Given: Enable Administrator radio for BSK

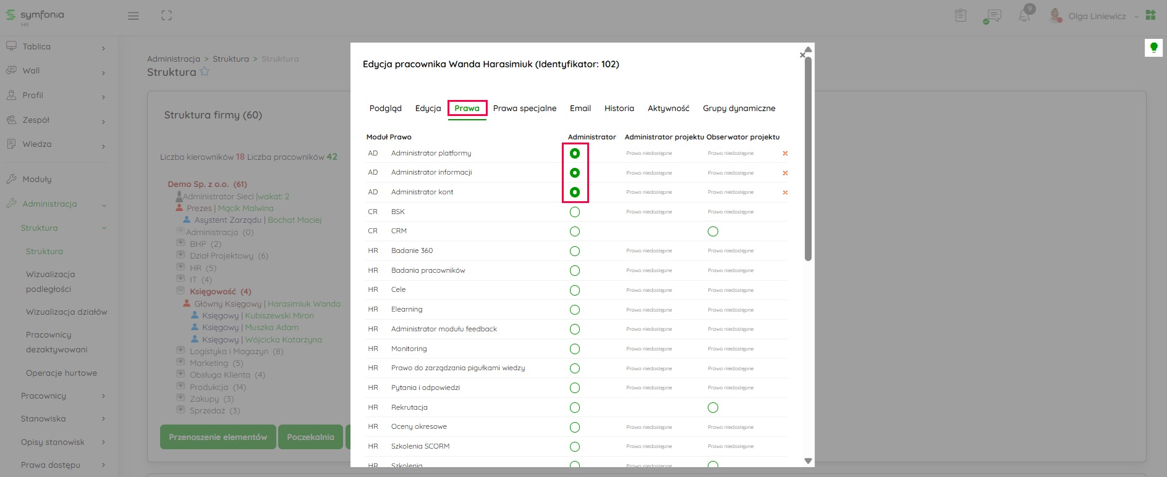Looking at the screenshot, I should click(575, 212).
